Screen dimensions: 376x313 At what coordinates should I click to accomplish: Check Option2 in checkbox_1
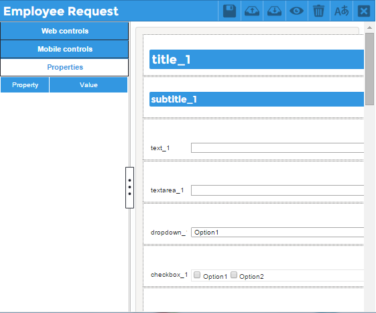(x=234, y=275)
